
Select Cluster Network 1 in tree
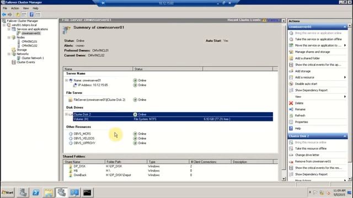point(33,58)
